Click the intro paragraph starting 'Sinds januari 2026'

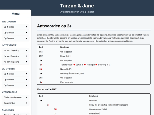coord(93,38)
